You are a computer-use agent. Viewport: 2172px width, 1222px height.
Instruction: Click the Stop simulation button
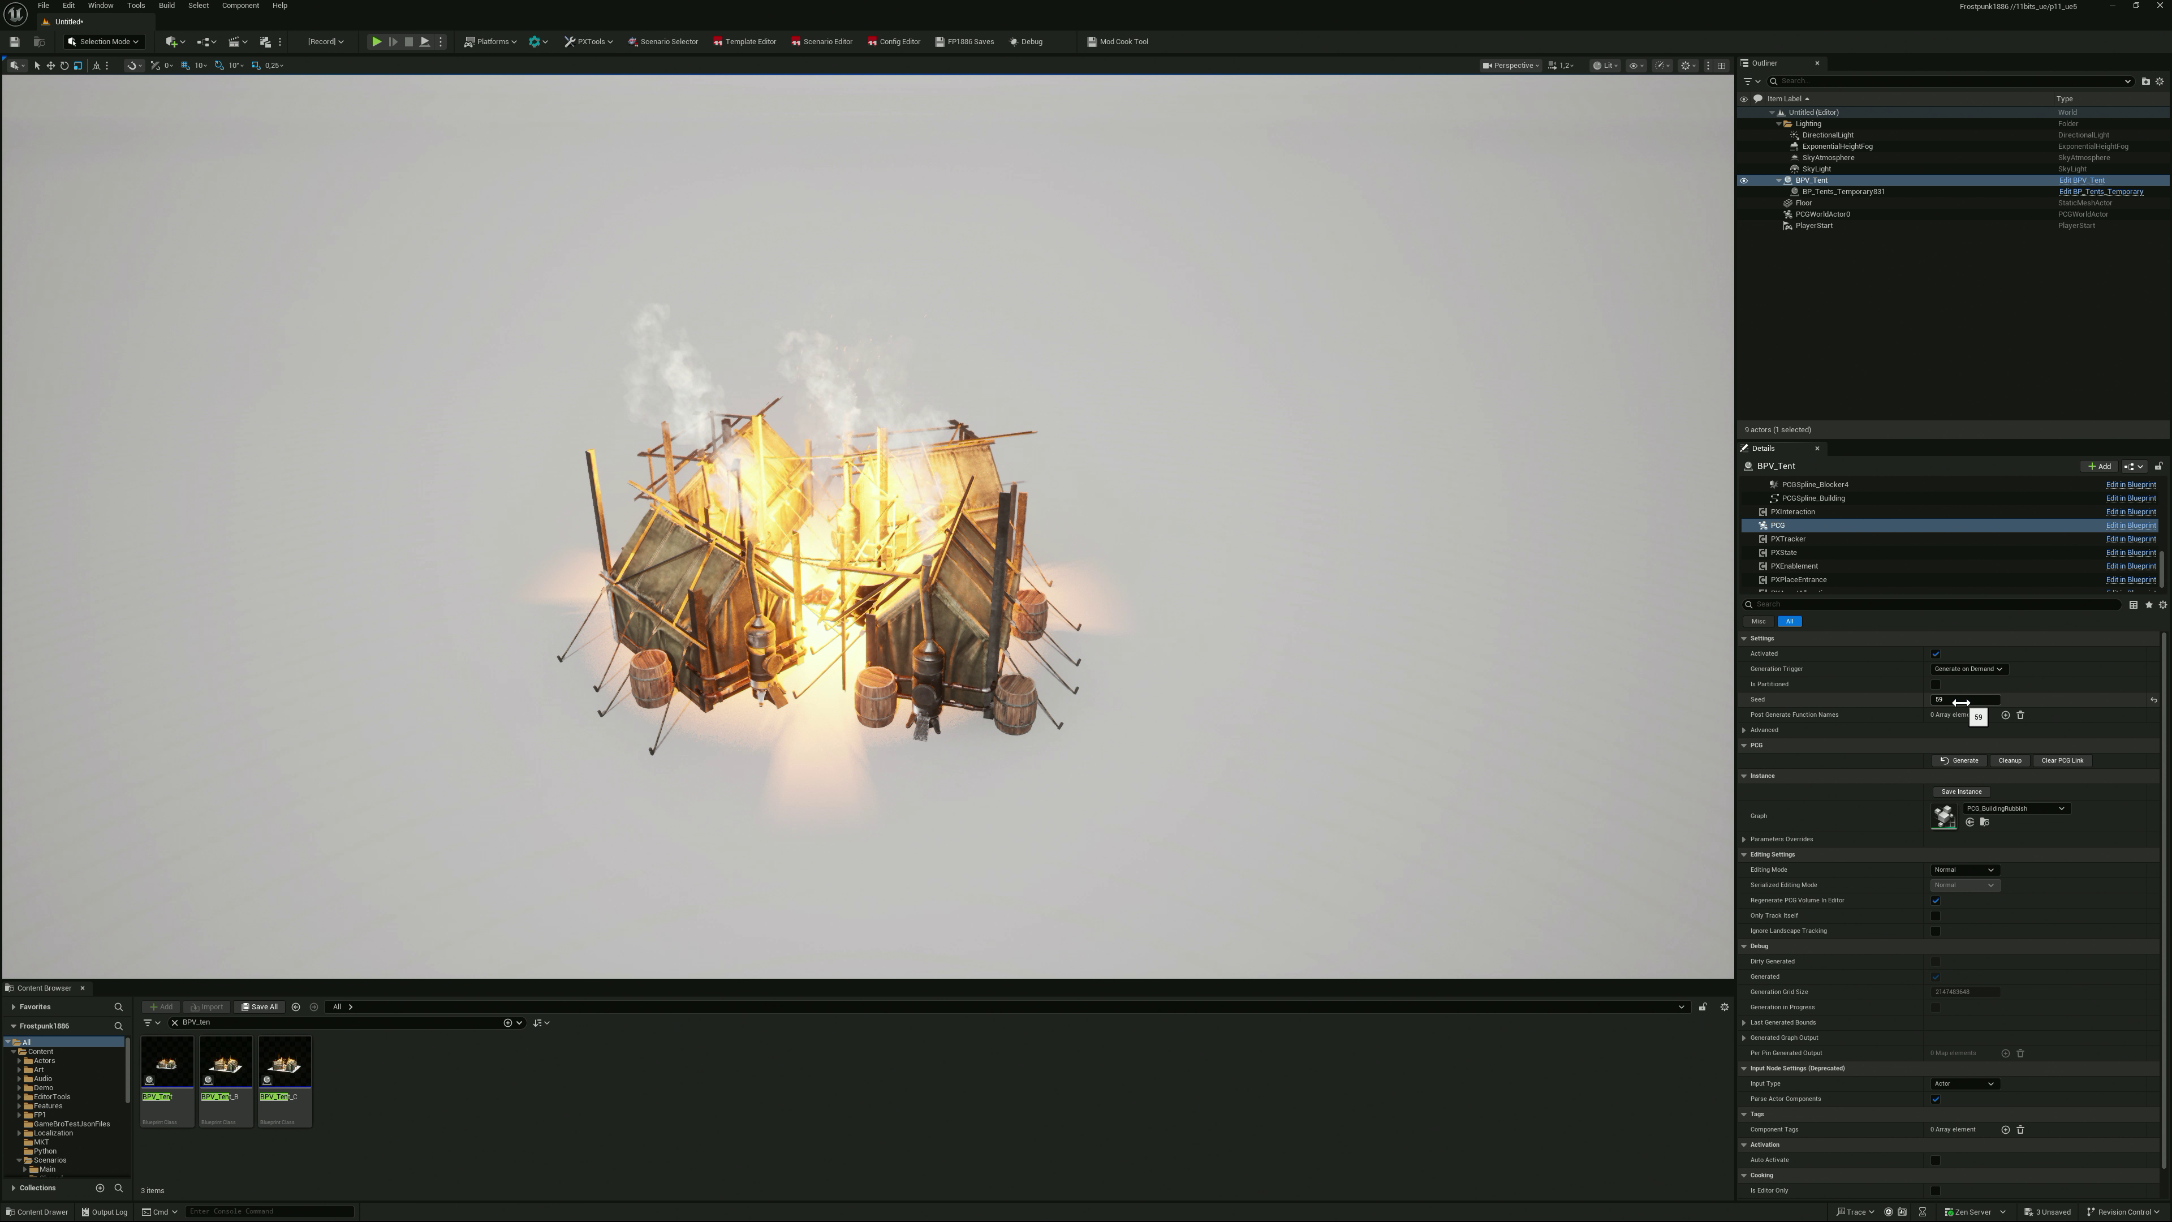pos(409,41)
